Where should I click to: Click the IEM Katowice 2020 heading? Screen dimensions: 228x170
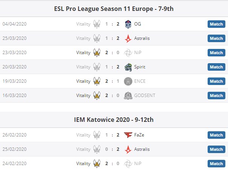[x=114, y=120]
